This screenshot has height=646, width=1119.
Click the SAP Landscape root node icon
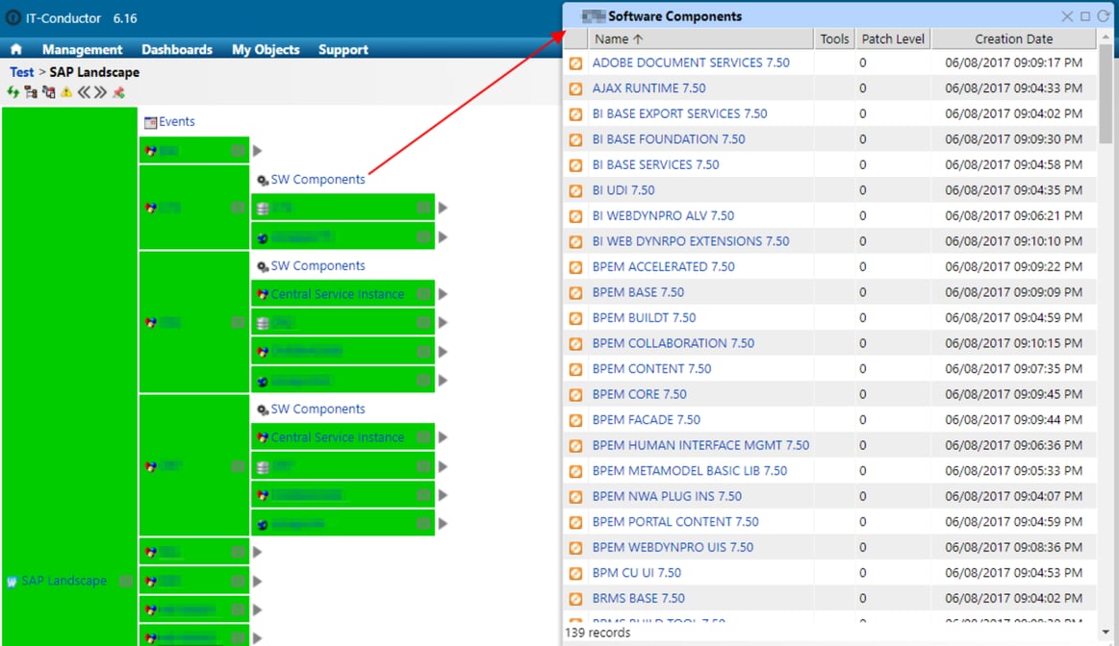13,582
